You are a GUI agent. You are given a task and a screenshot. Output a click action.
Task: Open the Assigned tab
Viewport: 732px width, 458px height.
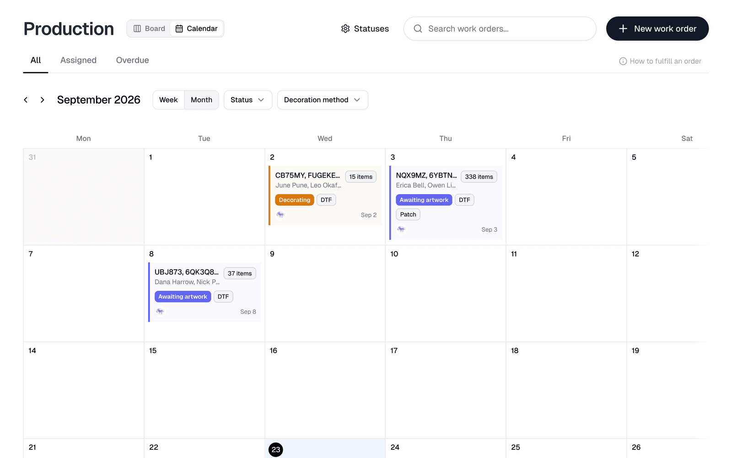coord(78,60)
